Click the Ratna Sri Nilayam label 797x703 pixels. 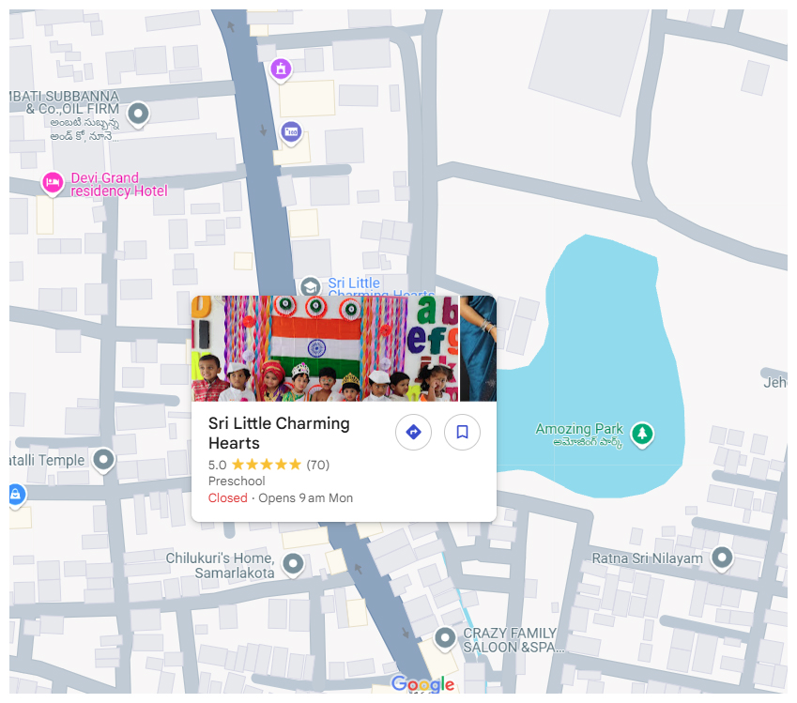point(647,558)
